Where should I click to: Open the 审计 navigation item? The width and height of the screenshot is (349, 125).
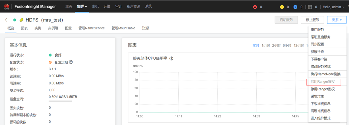point(118,7)
